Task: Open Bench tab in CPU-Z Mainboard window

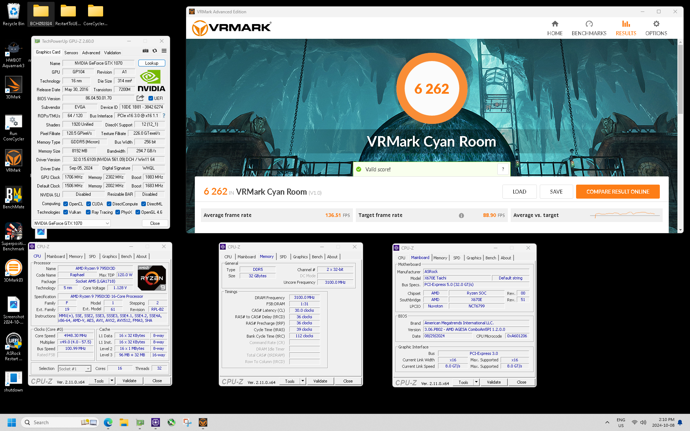Action: click(x=491, y=258)
